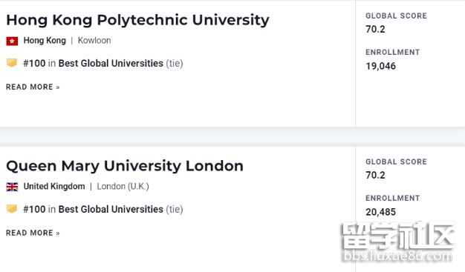Select the United Kingdom country label

click(54, 187)
